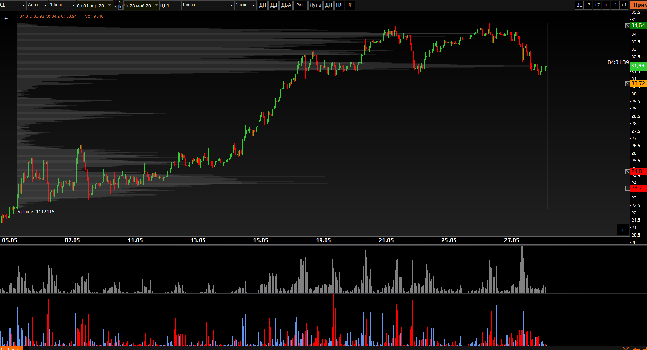Screen dimensions: 647x350
Task: Delete the 24,81 red horizontal line
Action: coord(627,172)
